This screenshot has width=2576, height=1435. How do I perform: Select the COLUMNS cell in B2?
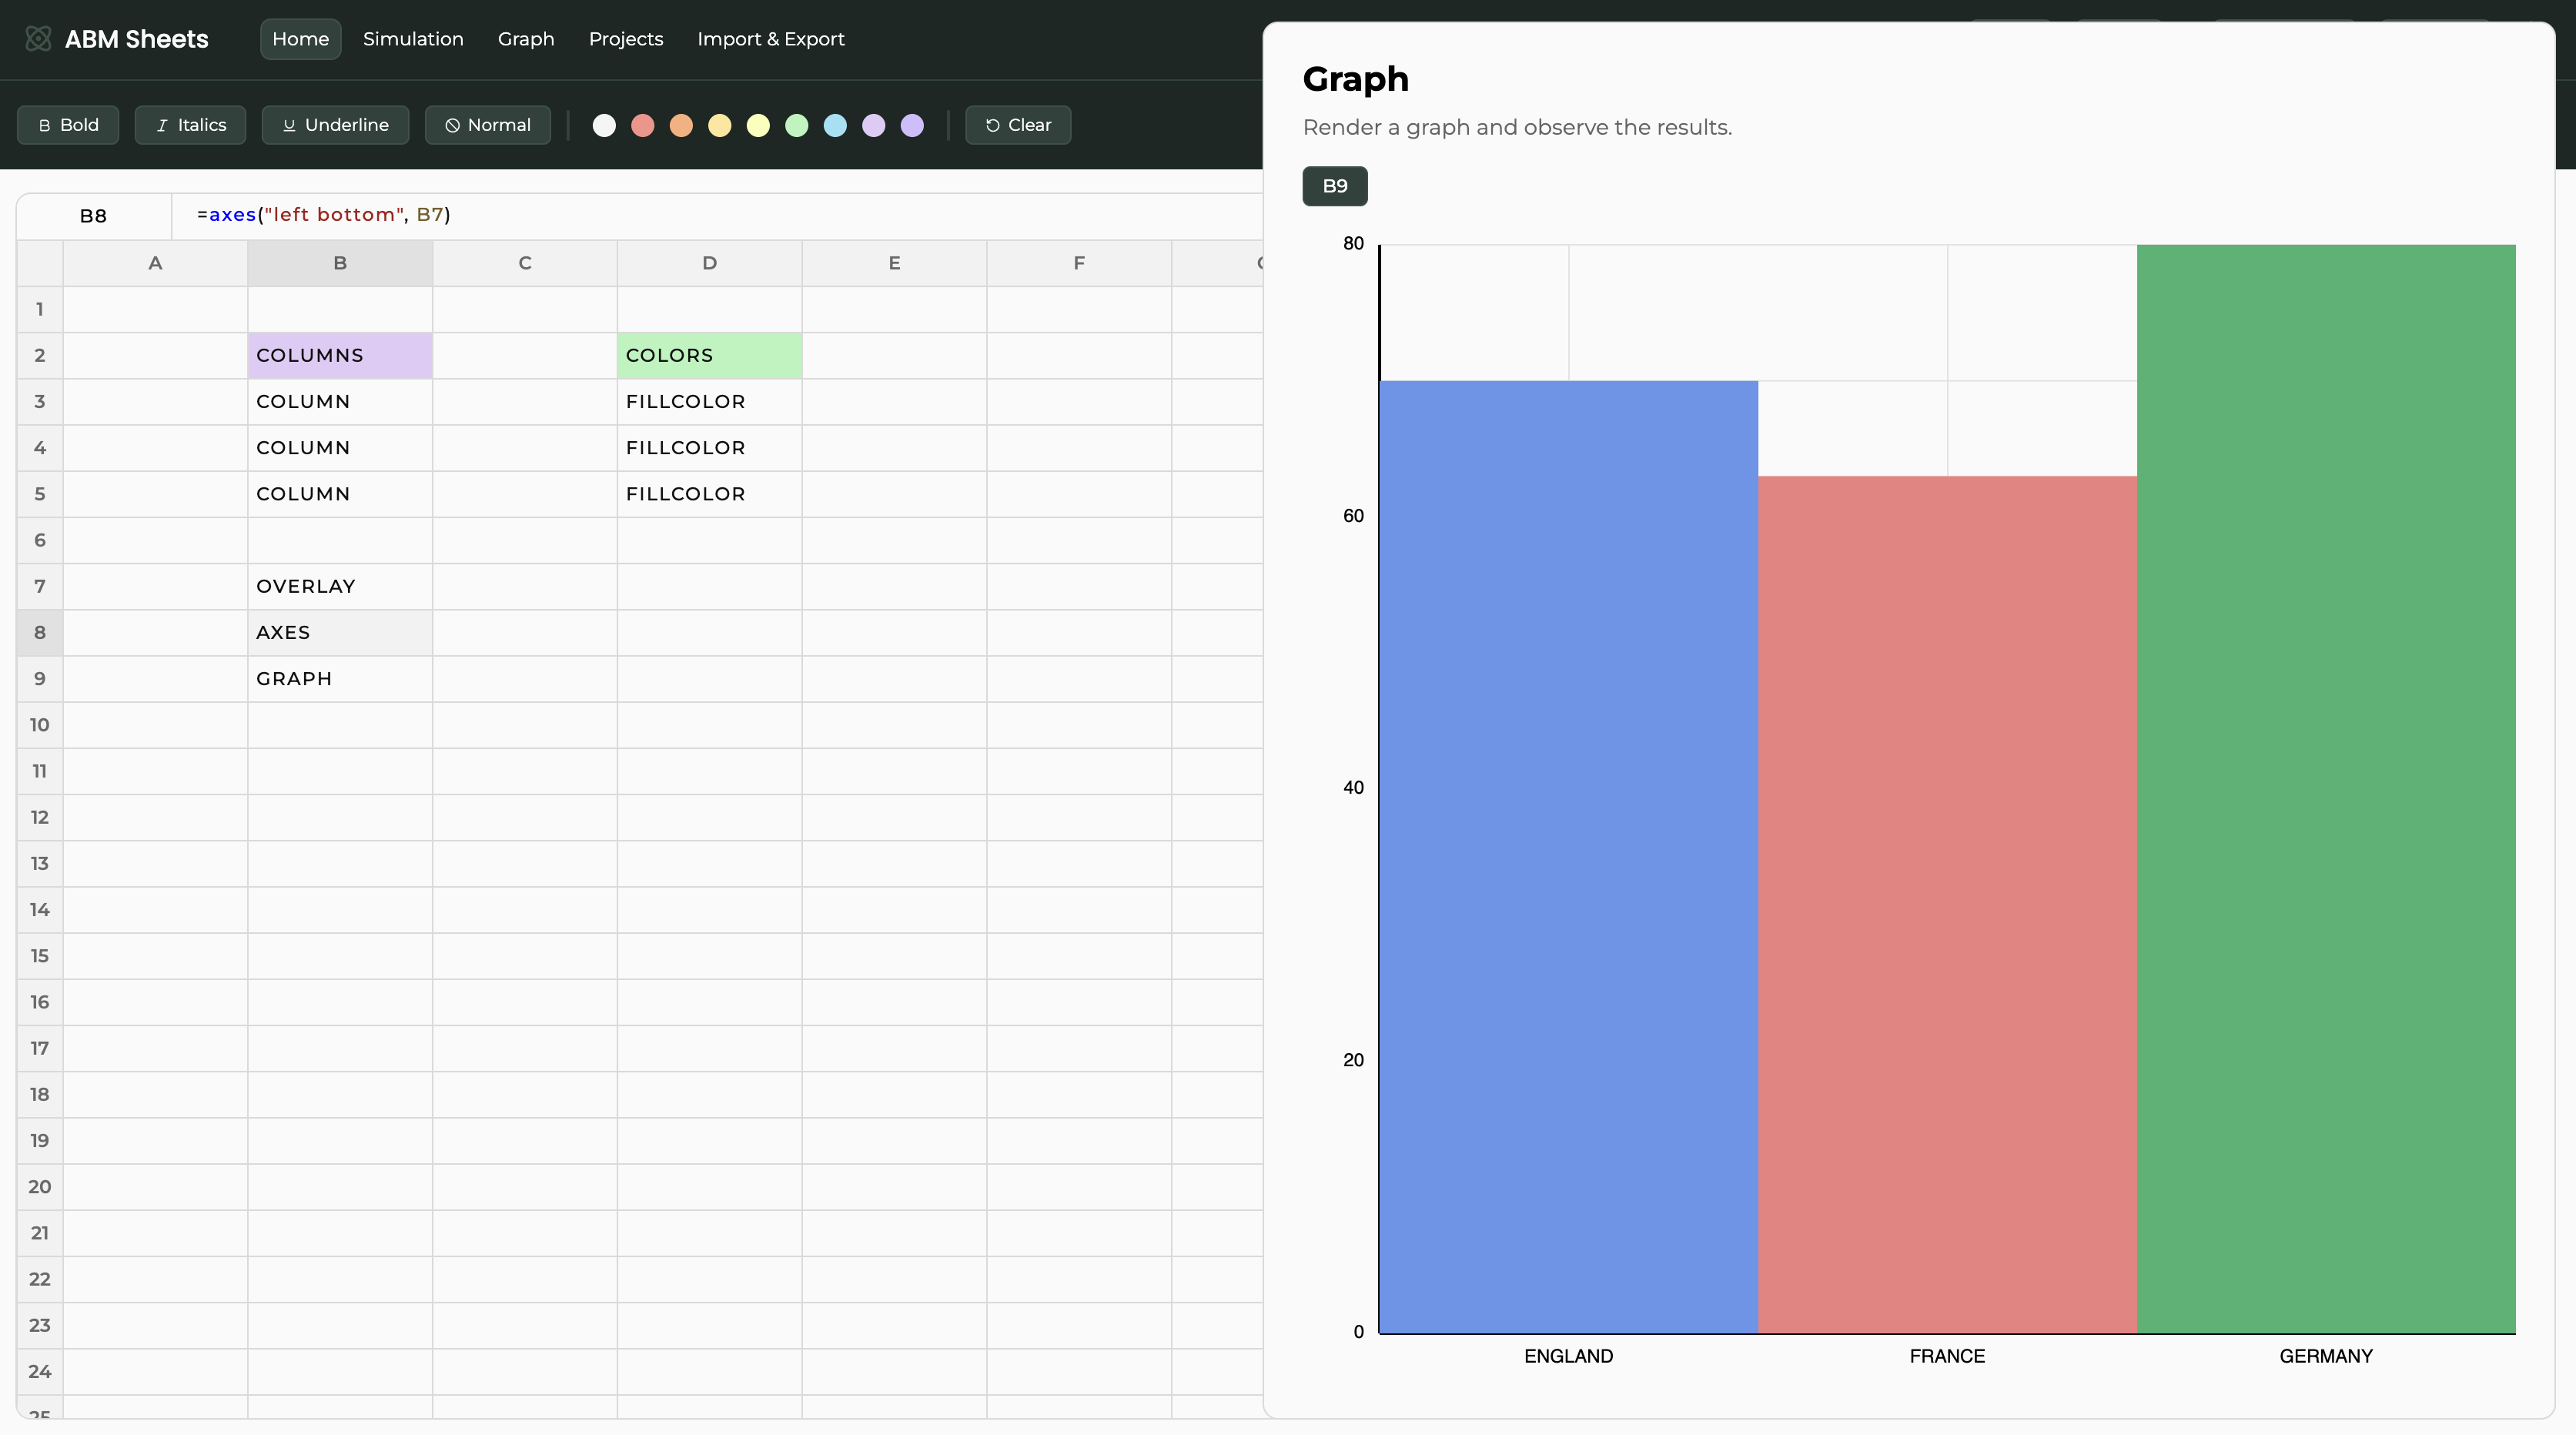click(x=340, y=356)
